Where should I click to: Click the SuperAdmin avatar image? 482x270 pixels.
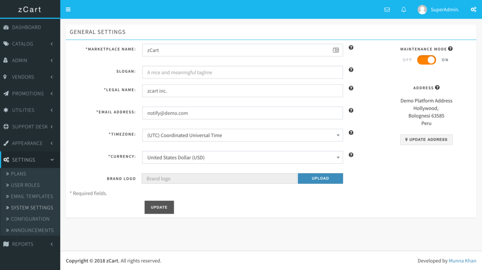422,9
